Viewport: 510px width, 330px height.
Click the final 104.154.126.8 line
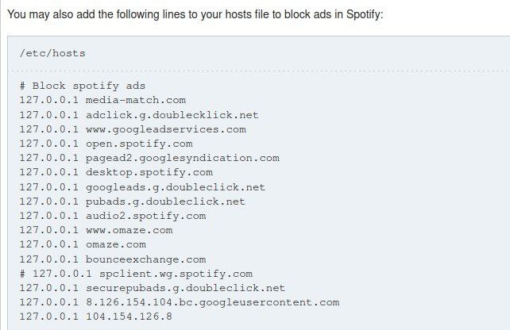96,317
